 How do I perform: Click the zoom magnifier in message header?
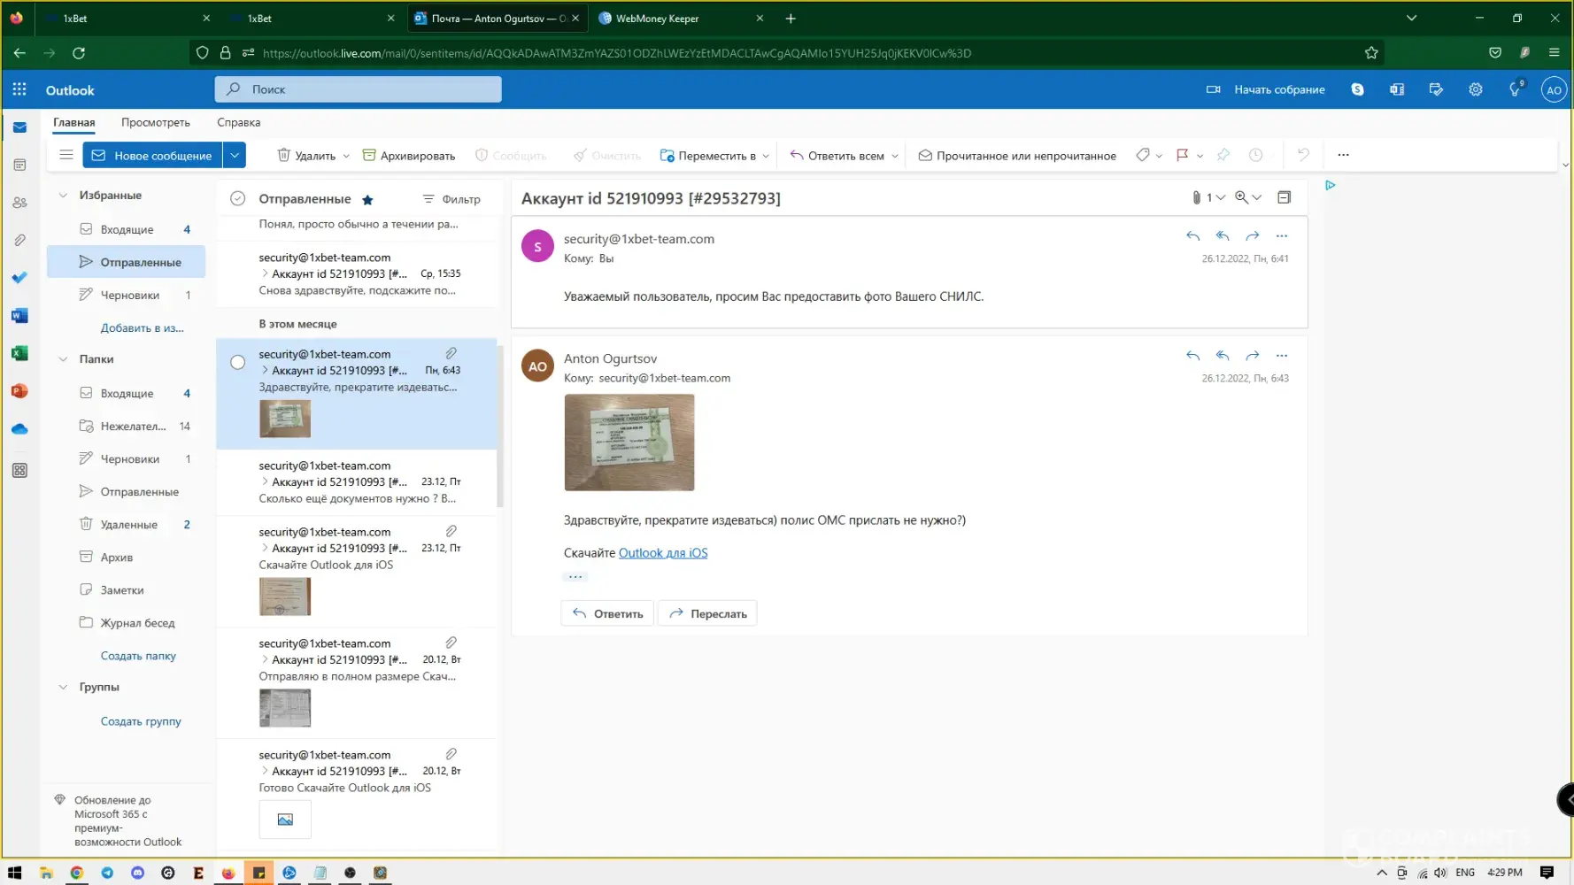click(x=1242, y=197)
